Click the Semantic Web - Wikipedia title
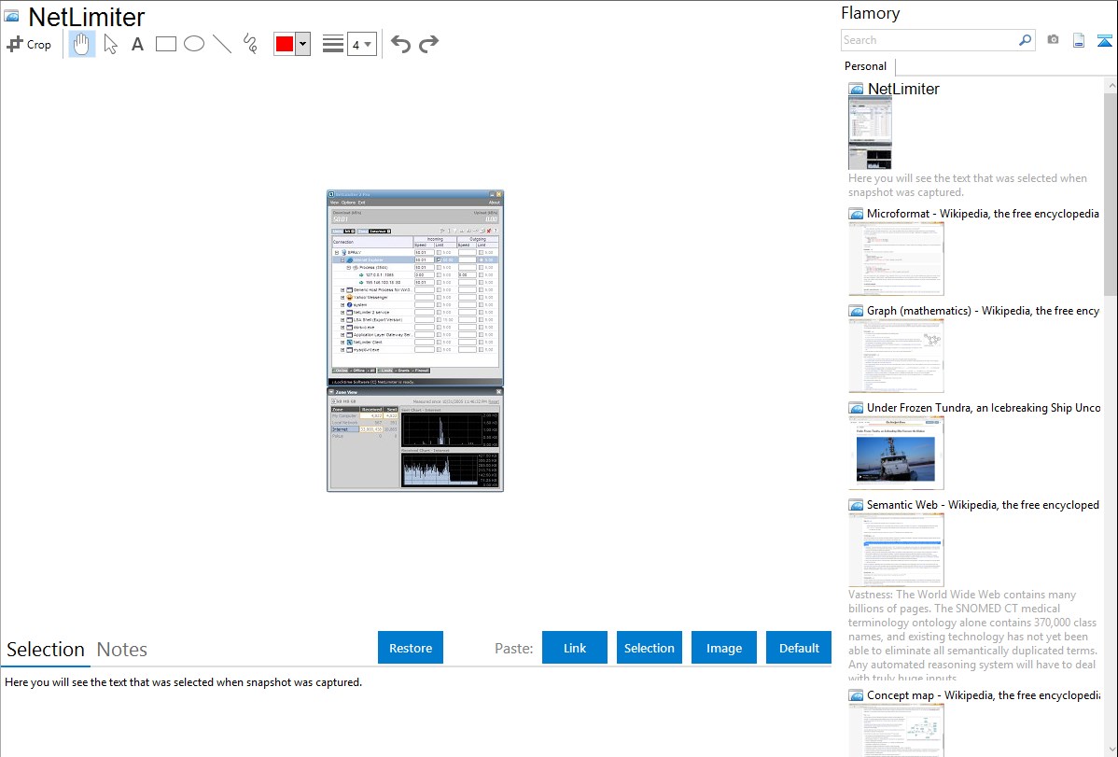The height and width of the screenshot is (757, 1118). 983,504
